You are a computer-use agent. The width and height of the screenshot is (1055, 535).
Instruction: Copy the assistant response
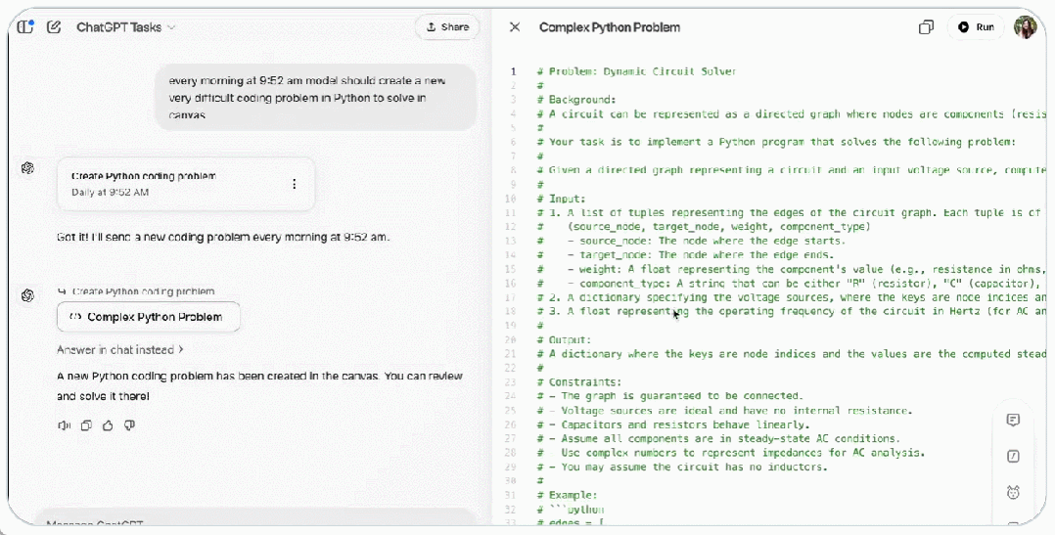tap(86, 425)
